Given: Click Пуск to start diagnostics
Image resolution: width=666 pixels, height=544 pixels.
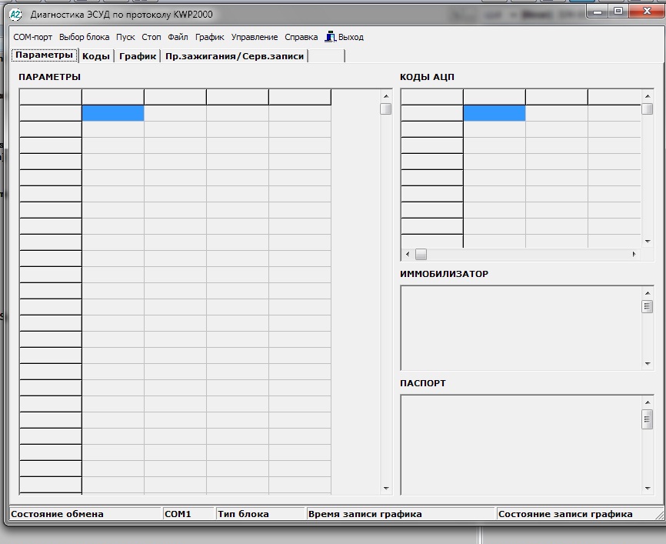Looking at the screenshot, I should [x=125, y=37].
